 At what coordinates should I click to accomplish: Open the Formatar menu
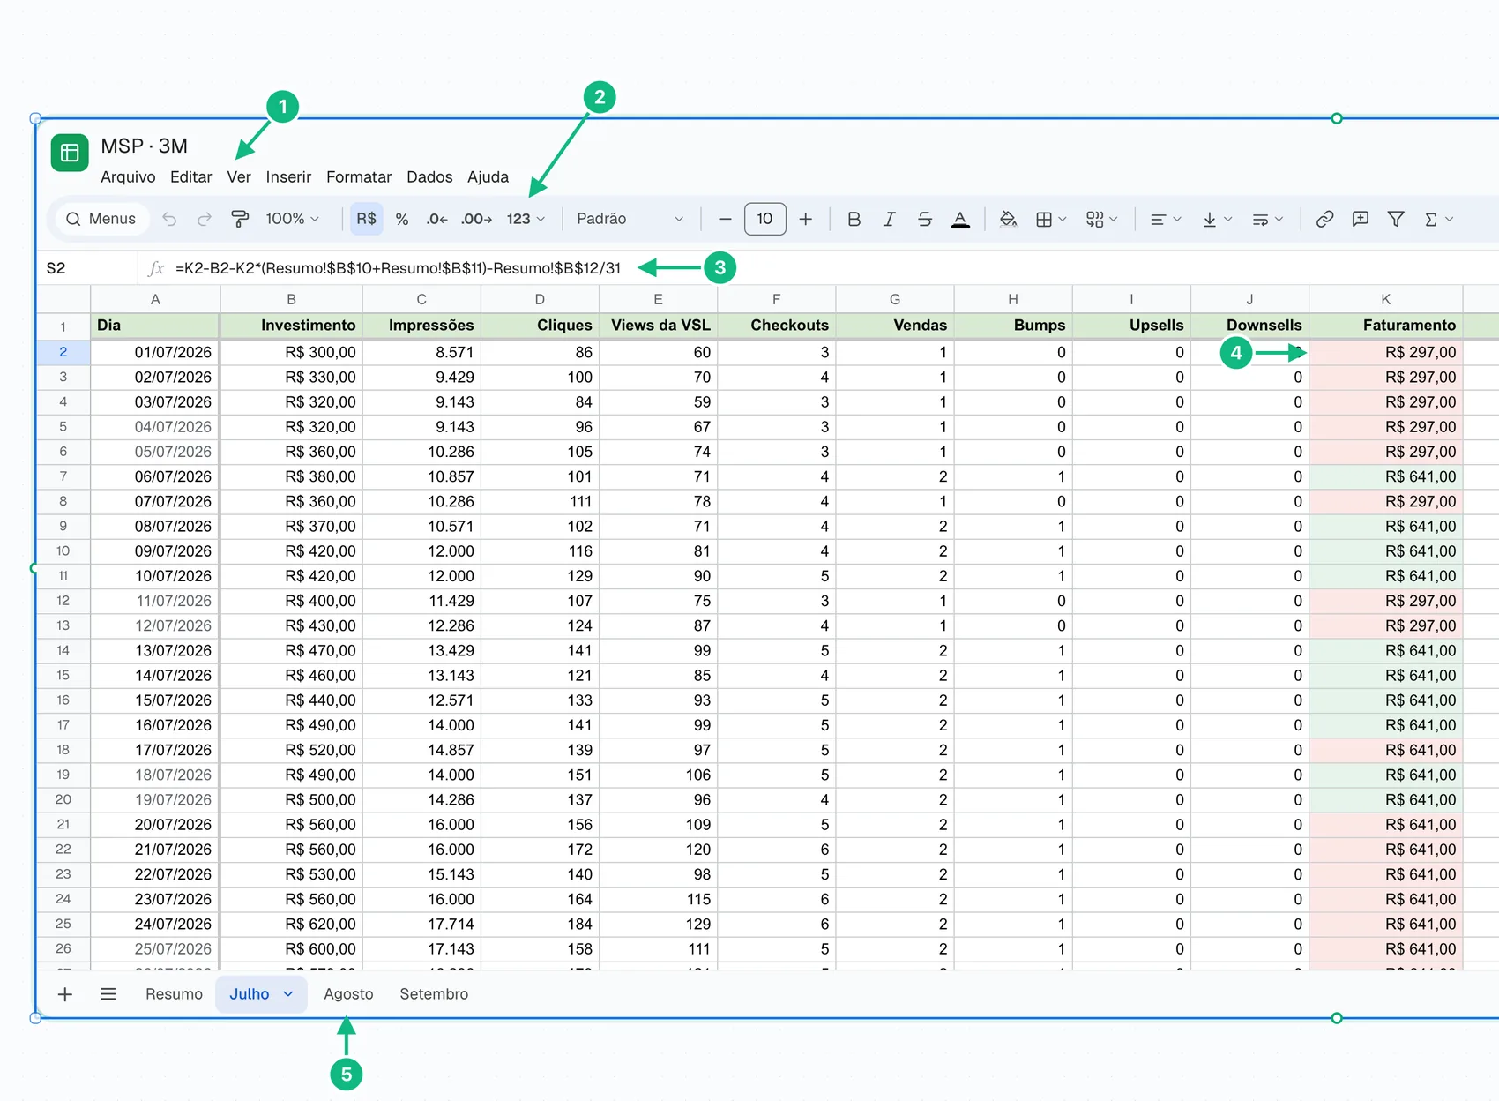tap(359, 177)
